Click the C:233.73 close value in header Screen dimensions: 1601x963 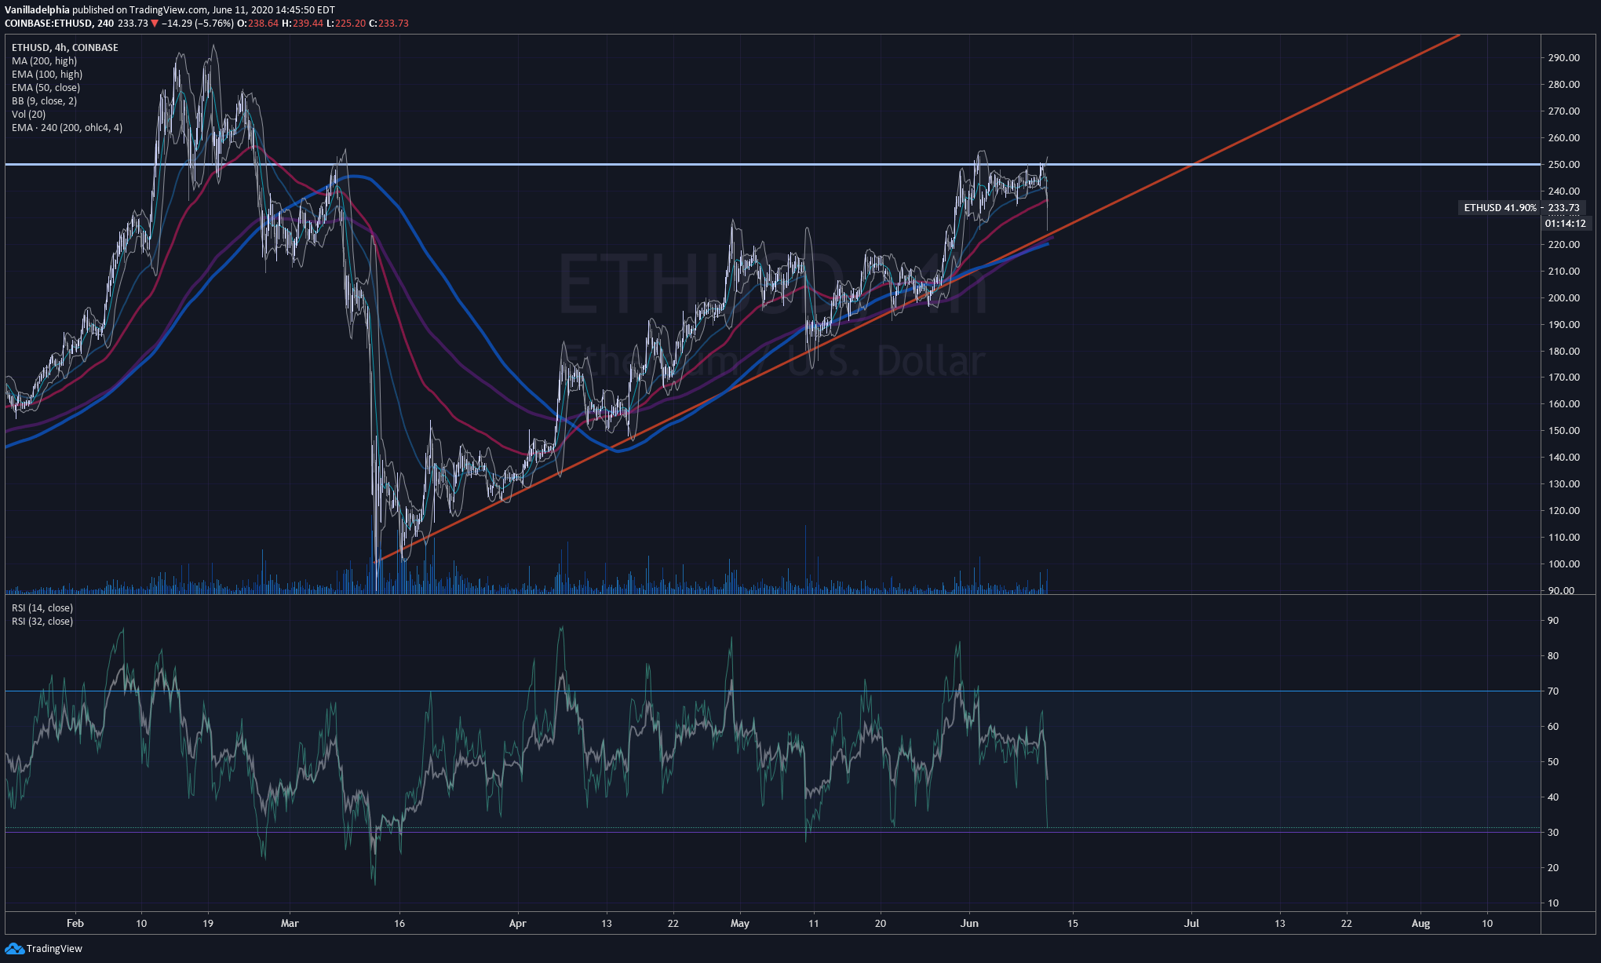point(388,24)
